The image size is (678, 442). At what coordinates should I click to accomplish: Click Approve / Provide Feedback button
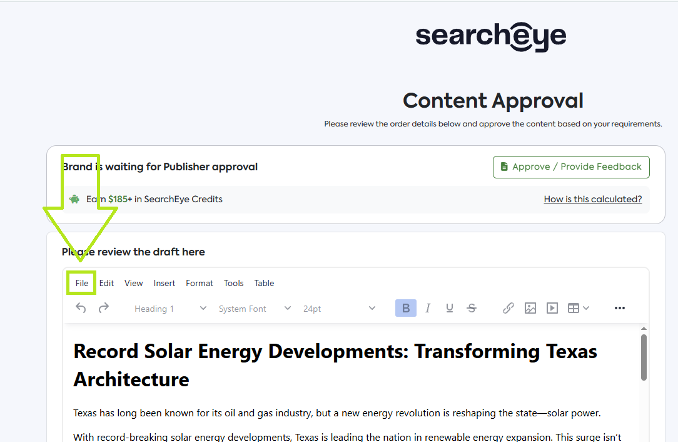click(570, 167)
